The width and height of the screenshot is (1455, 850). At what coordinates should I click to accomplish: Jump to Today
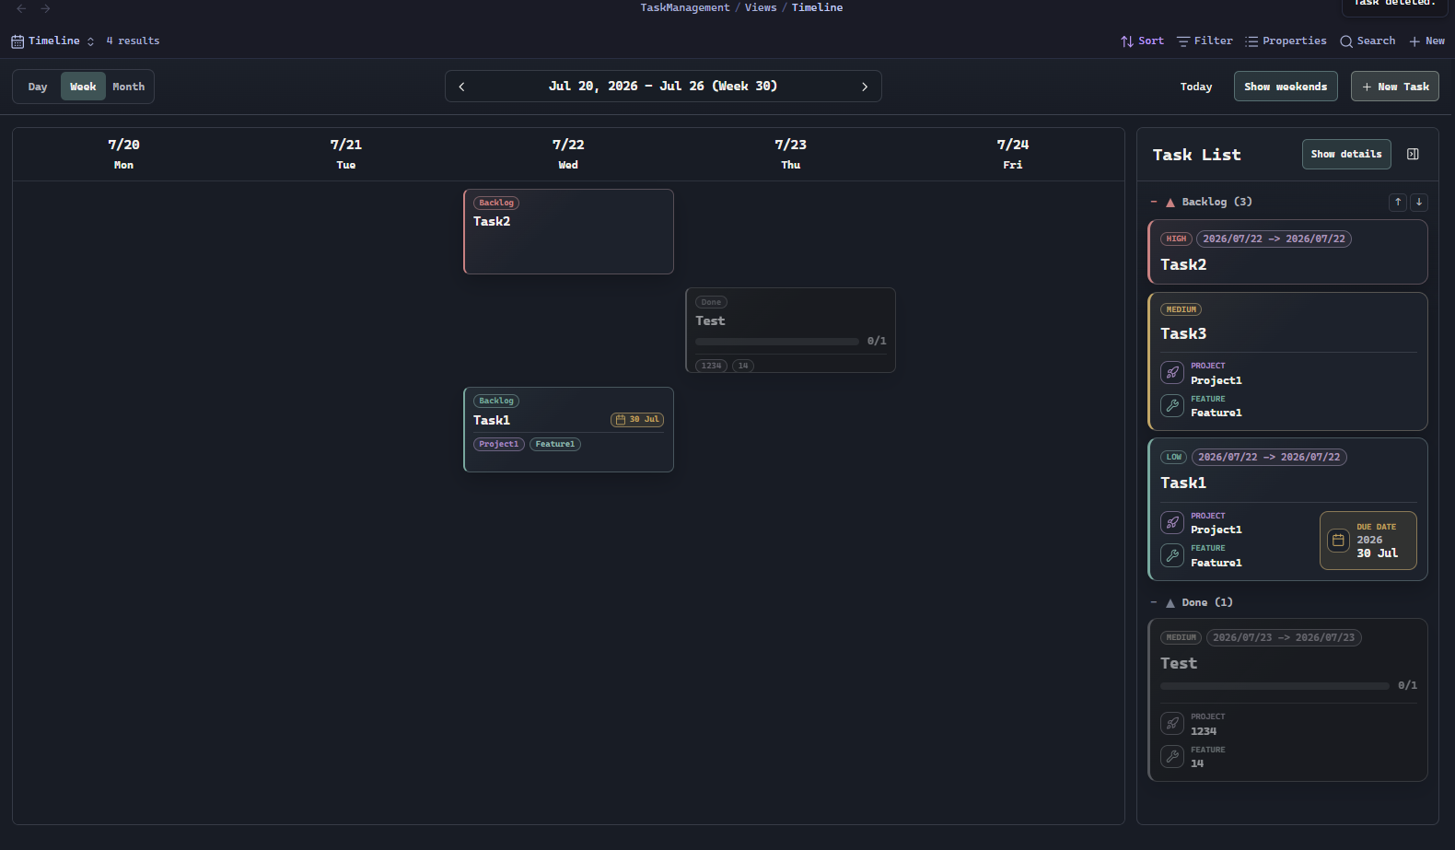click(x=1196, y=87)
